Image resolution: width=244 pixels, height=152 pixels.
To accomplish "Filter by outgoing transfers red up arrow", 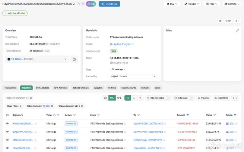I will (x=140, y=98).
